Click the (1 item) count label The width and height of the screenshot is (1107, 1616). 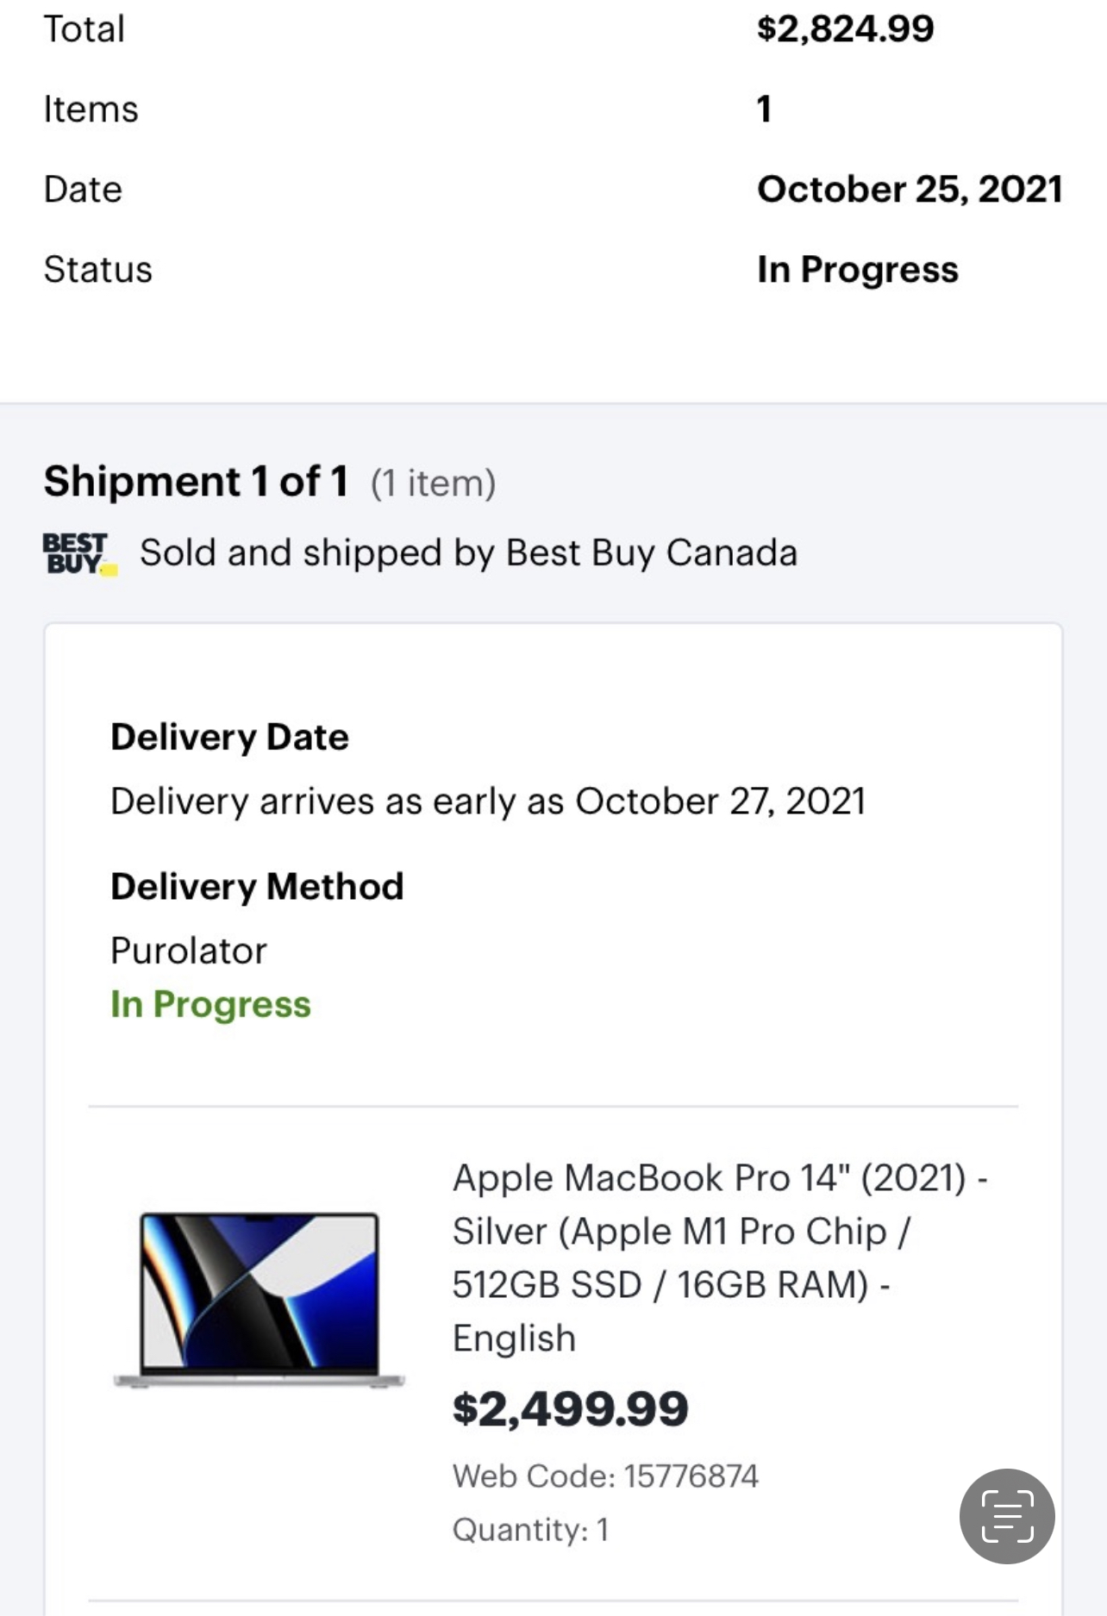coord(433,483)
